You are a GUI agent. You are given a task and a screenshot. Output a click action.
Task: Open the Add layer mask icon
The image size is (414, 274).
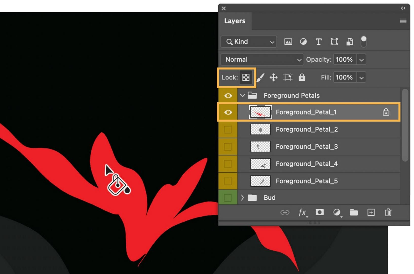[x=319, y=213]
